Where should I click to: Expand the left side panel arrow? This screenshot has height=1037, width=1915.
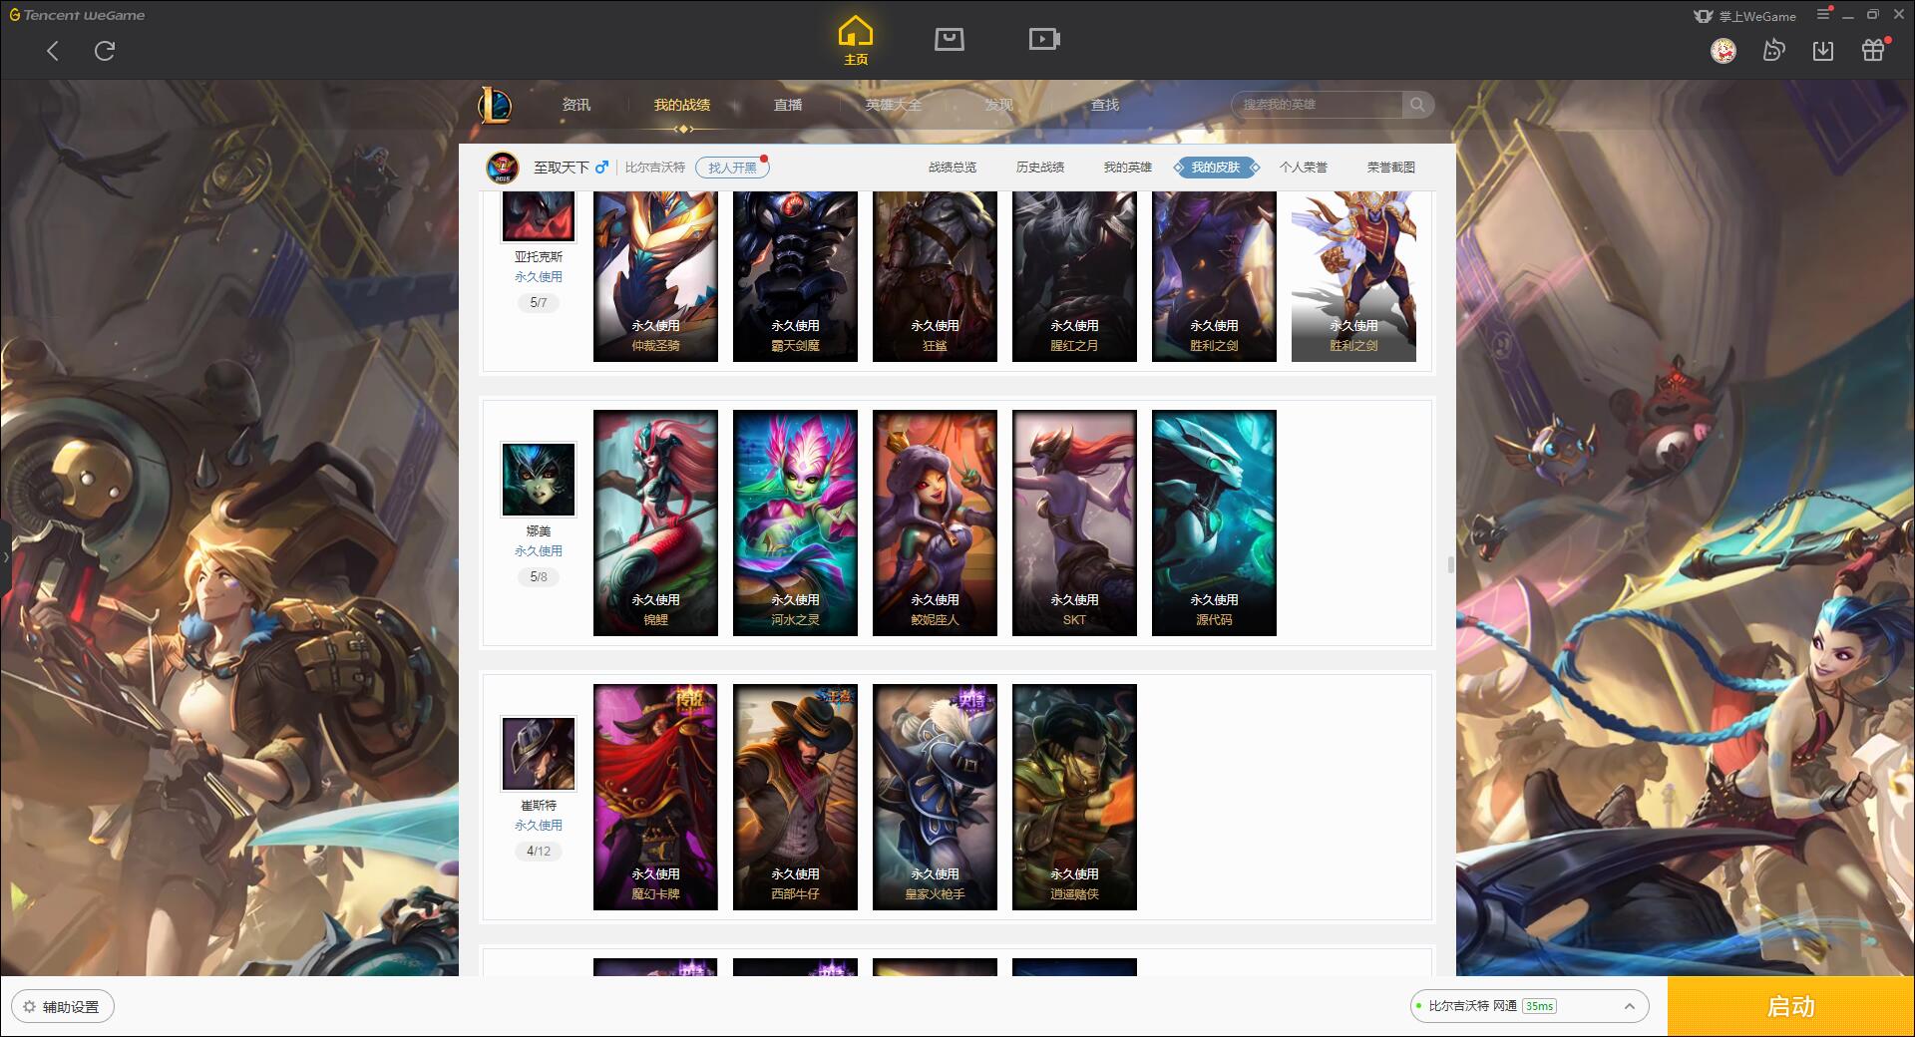[x=5, y=556]
